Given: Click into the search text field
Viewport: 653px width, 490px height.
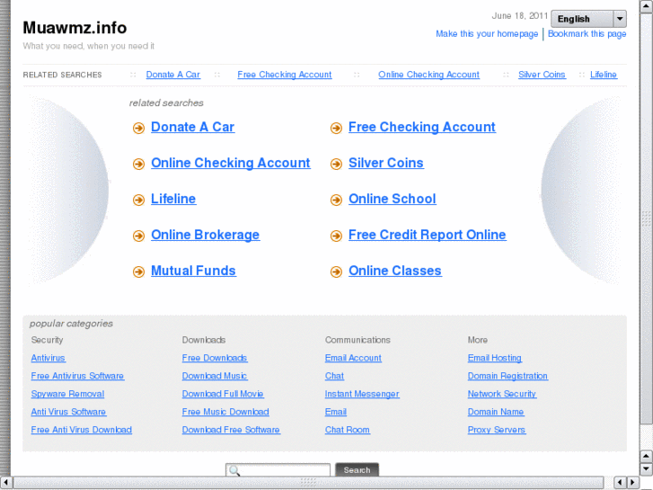Looking at the screenshot, I should click(x=278, y=470).
